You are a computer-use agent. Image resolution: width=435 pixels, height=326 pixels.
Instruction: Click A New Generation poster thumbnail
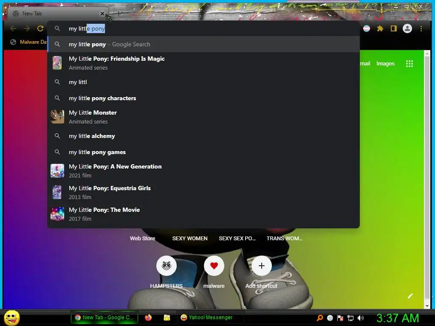tap(57, 171)
